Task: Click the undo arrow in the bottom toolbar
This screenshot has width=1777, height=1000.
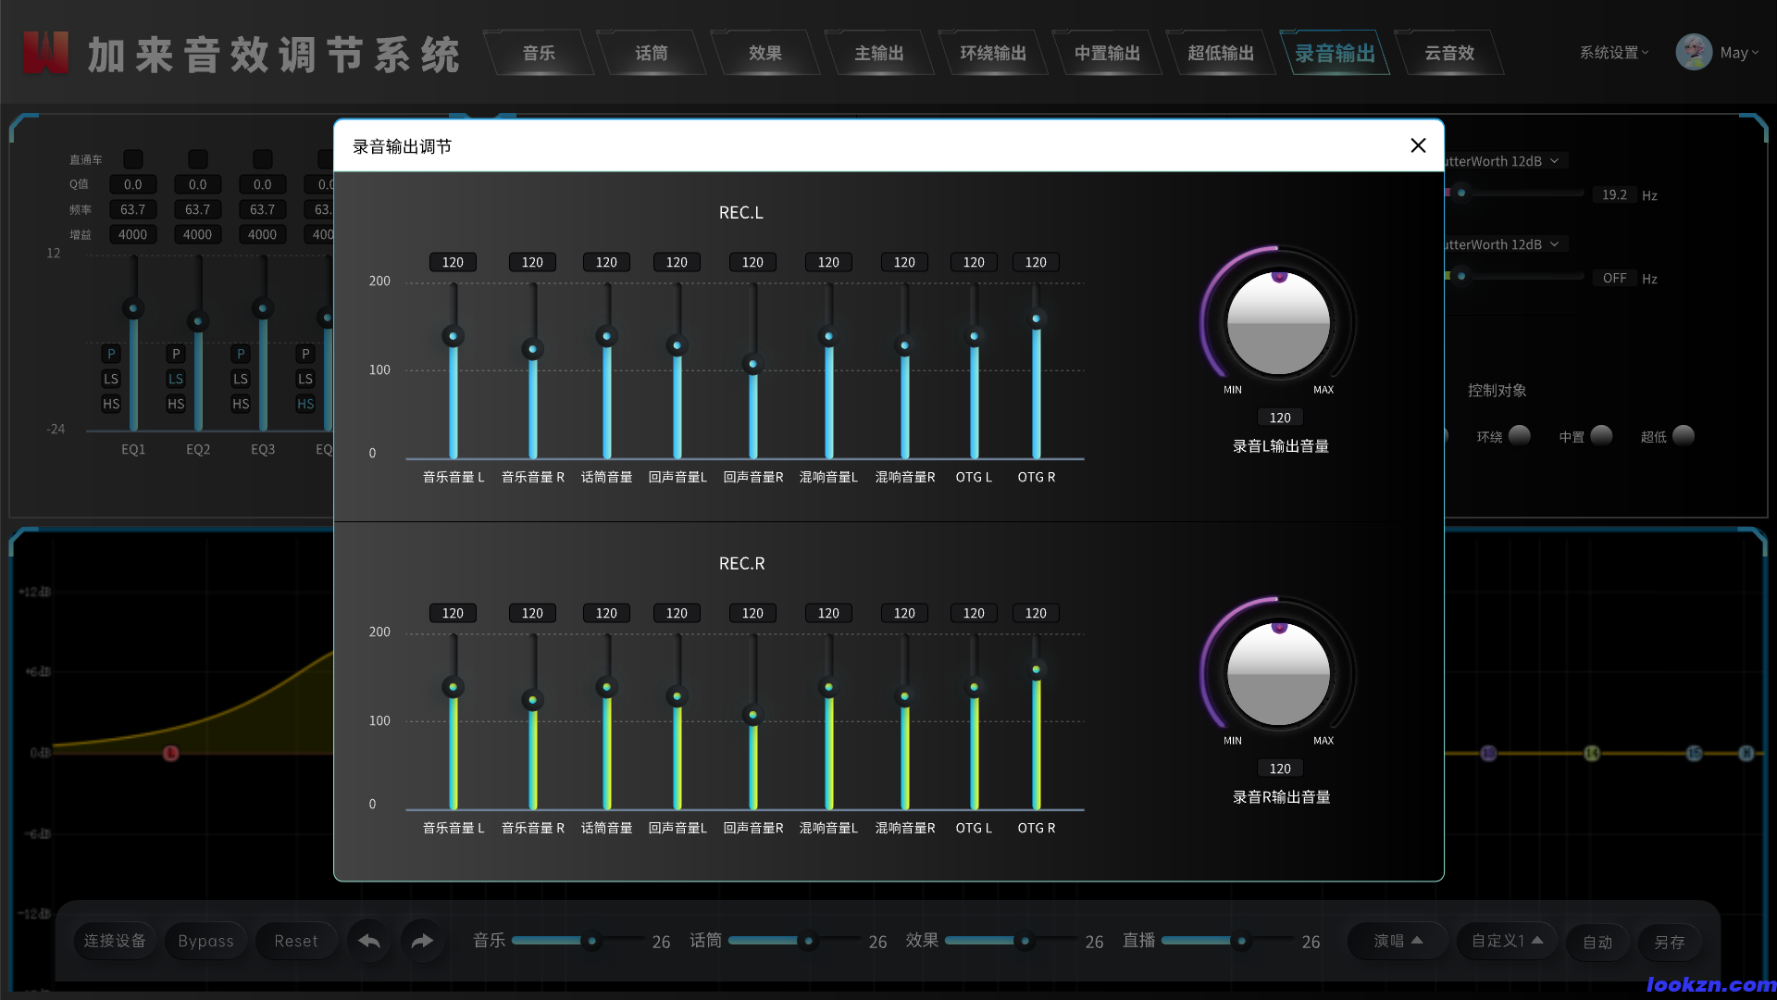Action: pyautogui.click(x=368, y=941)
